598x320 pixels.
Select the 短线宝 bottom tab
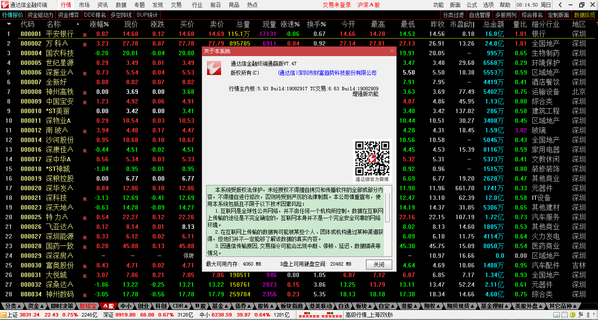(88, 306)
